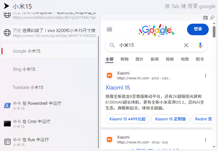Click the Run command icon
Screen dimensions: 218x151
point(7,142)
